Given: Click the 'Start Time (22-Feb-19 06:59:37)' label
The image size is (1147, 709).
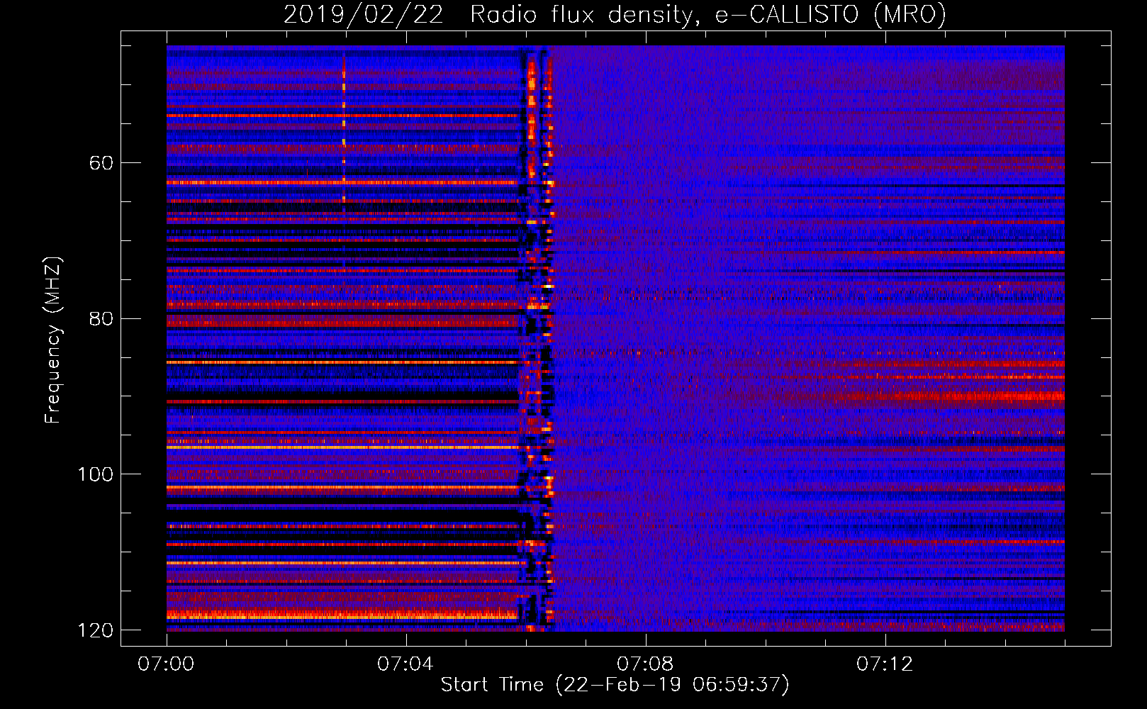Looking at the screenshot, I should (x=615, y=685).
